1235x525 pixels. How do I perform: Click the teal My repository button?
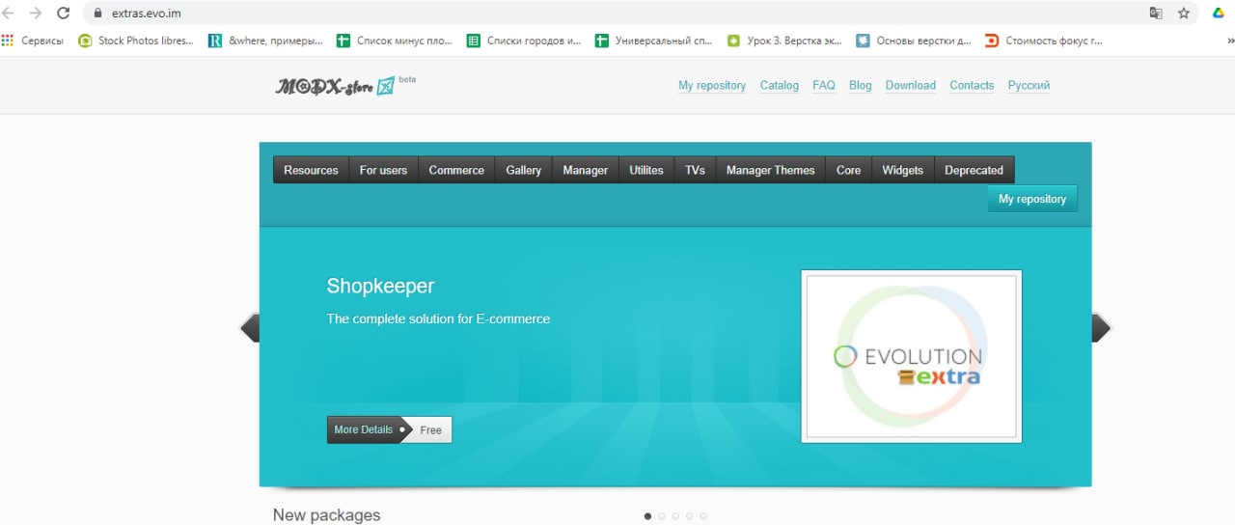pos(1032,199)
